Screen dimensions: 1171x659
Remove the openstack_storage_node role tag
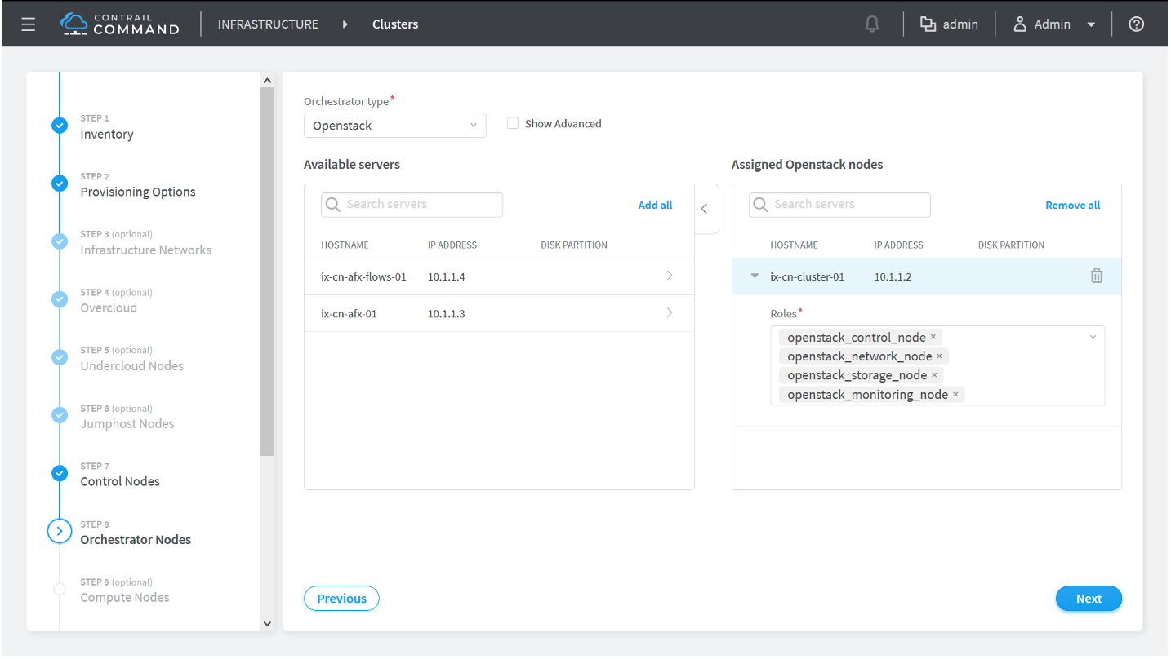tap(934, 375)
